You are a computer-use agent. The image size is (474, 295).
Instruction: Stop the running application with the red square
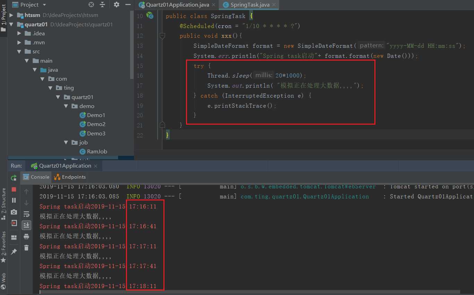pyautogui.click(x=14, y=189)
